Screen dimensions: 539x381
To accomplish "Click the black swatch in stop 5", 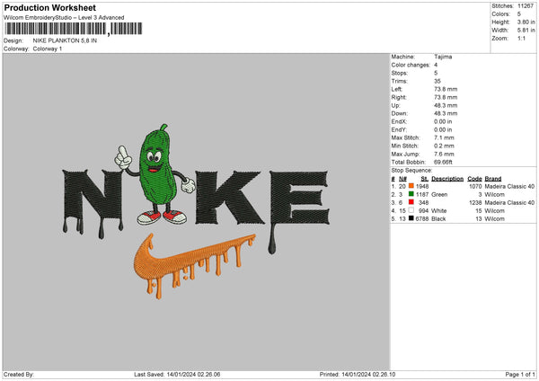I will tap(411, 218).
